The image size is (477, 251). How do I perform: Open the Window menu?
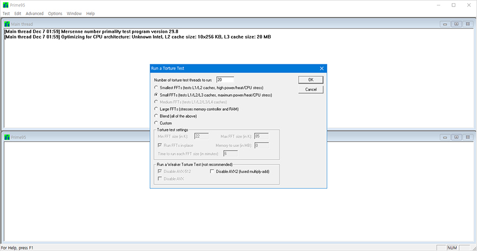(x=74, y=14)
